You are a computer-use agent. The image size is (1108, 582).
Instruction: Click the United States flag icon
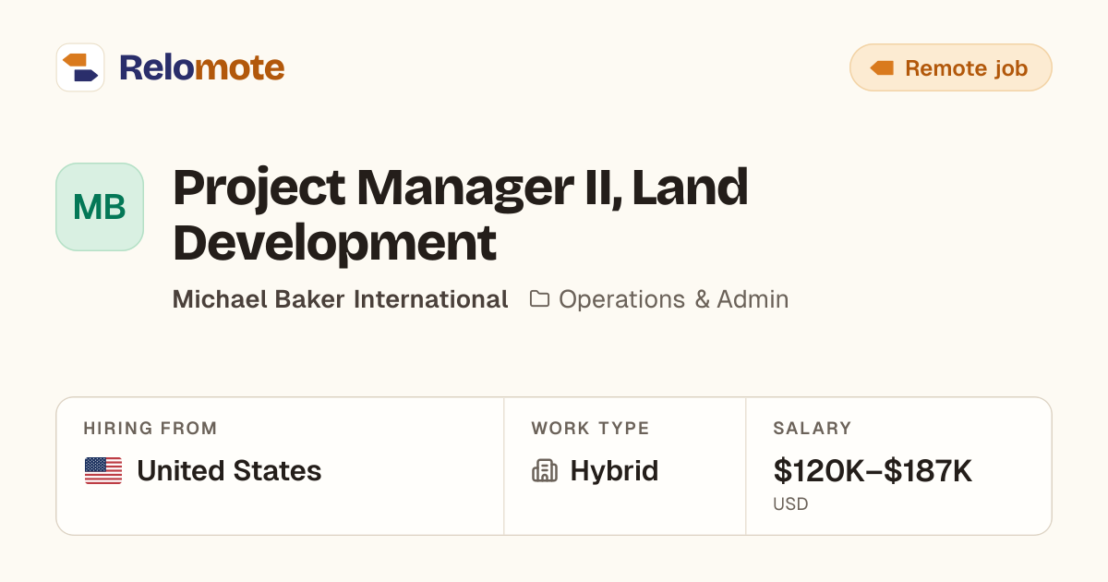pos(103,471)
